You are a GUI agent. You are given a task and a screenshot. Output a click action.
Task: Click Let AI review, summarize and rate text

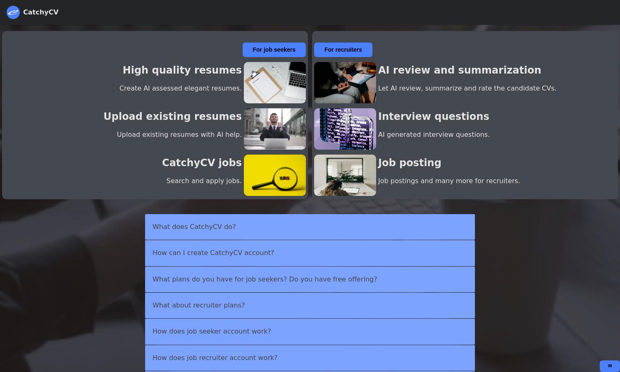(467, 88)
